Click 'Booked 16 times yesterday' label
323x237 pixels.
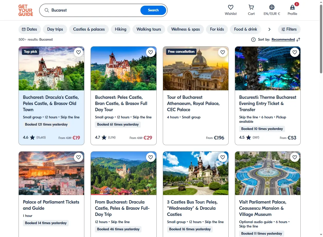(x=190, y=229)
